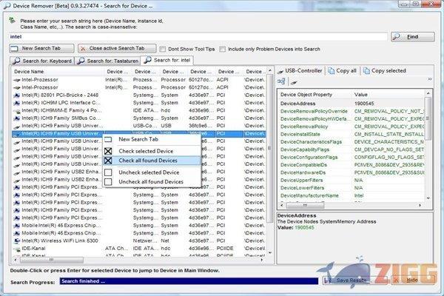This screenshot has height=296, width=444.
Task: Click the Hide button's red X icon
Action: click(x=399, y=280)
